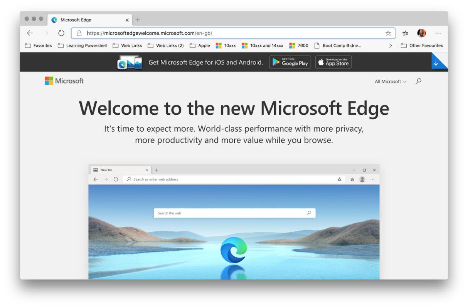Open the Boot Camp 6 driv... bookmark
Viewport: 468px width, 308px height.
[338, 45]
